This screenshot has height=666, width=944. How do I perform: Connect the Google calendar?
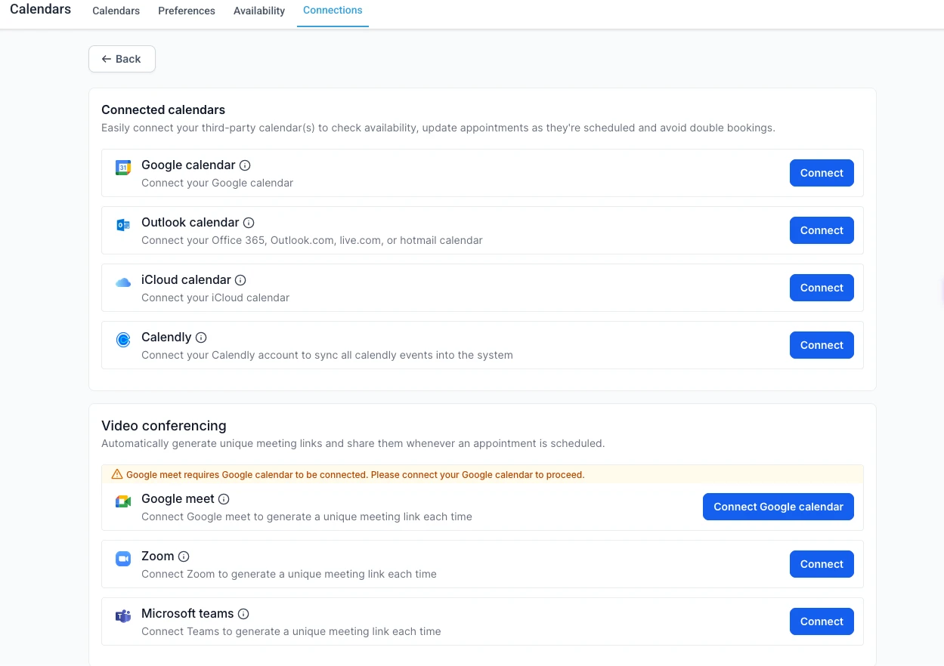[x=822, y=173]
